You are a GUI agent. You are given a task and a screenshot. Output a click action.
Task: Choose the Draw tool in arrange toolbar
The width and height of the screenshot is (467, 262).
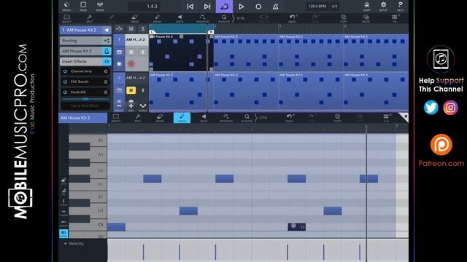click(x=158, y=18)
